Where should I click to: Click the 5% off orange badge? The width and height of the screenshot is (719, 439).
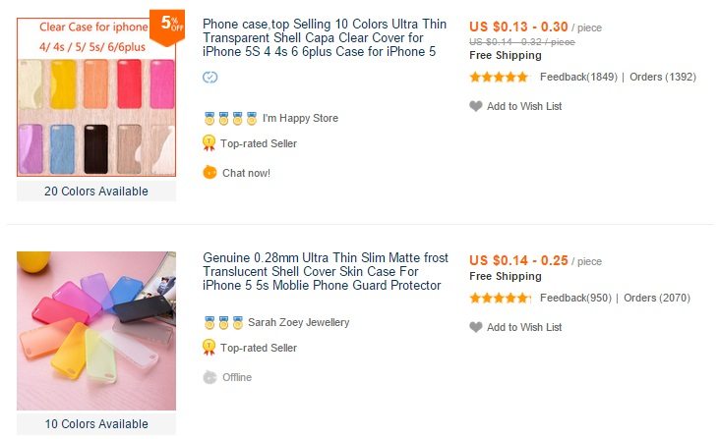(165, 23)
